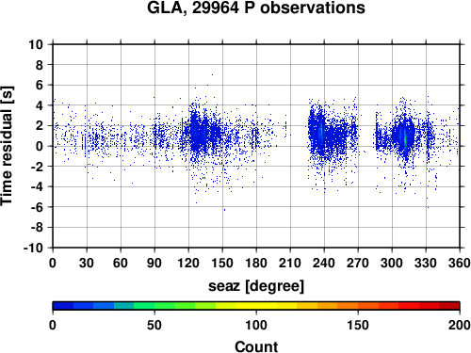Image resolution: width=471 pixels, height=353 pixels.
Task: Click the y-axis tick label 0
Action: [39, 146]
